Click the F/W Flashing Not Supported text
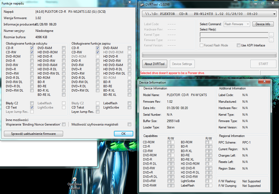Image resolution: width=279 pixels, height=194 pixels. pyautogui.click(x=251, y=181)
